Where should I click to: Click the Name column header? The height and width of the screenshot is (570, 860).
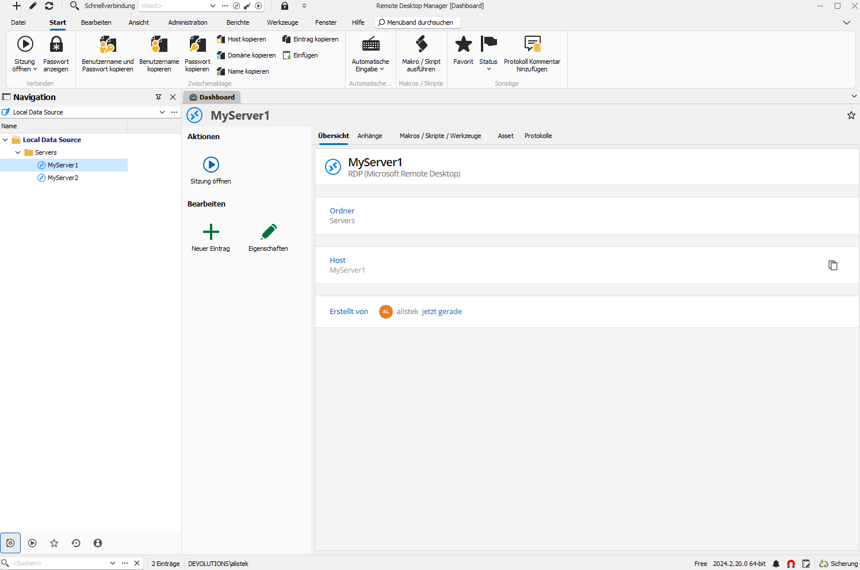point(63,126)
